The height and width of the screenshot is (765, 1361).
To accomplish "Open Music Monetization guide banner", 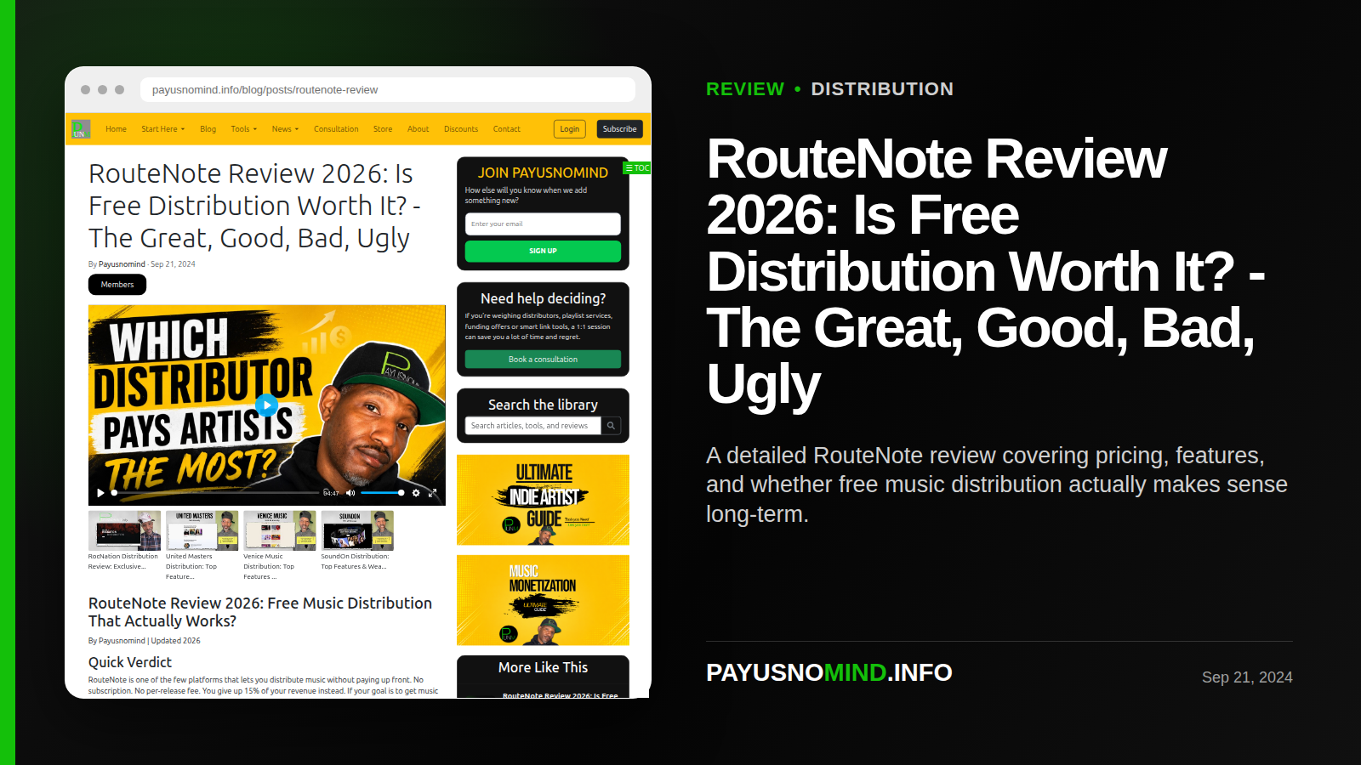I will point(543,600).
